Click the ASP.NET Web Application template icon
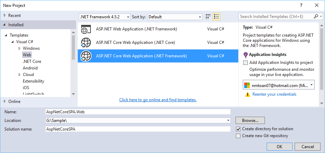Viewport: 325px width, 153px height. point(86,29)
